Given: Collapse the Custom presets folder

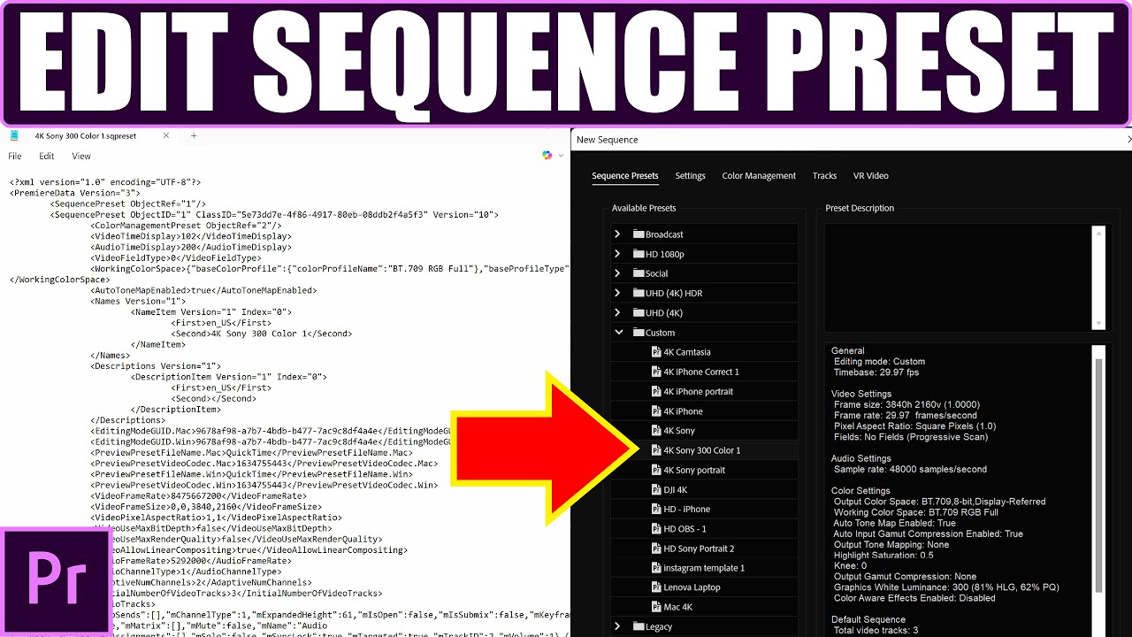Looking at the screenshot, I should point(618,332).
